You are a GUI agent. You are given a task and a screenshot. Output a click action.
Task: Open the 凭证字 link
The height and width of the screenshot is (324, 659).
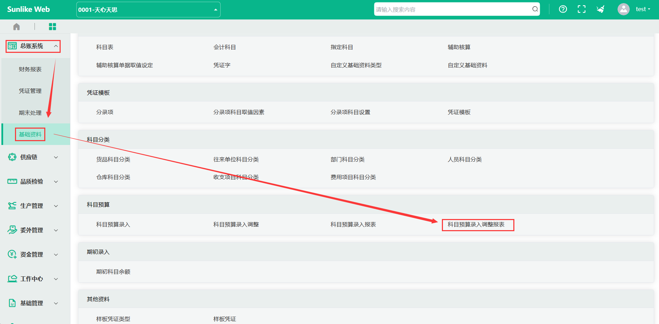tap(222, 65)
